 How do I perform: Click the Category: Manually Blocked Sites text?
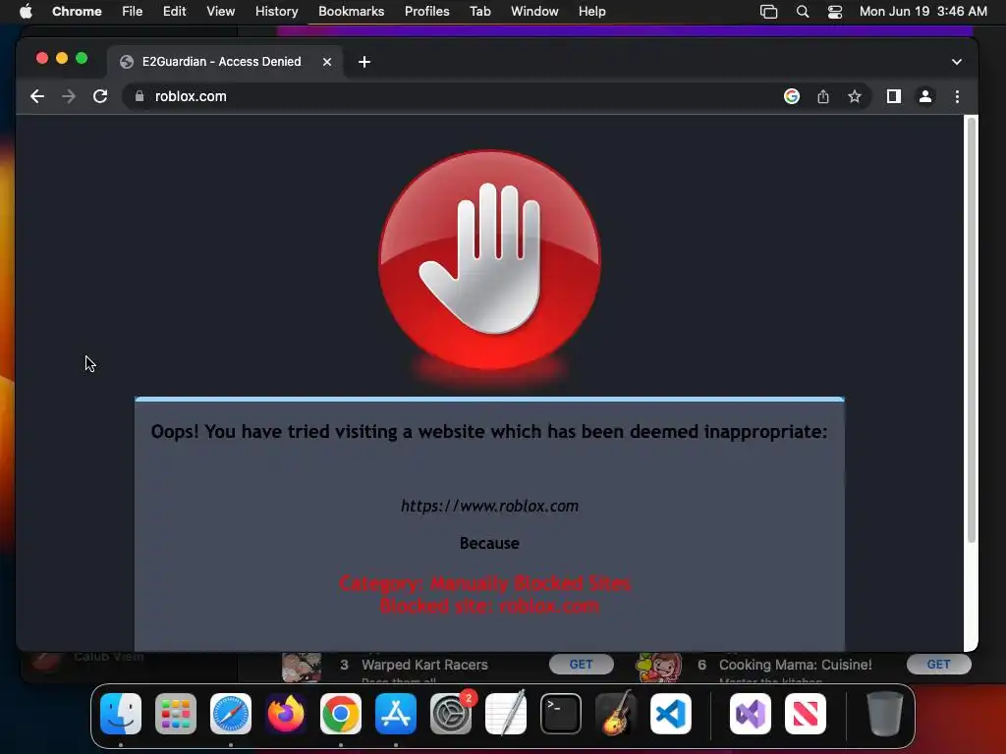(x=485, y=583)
